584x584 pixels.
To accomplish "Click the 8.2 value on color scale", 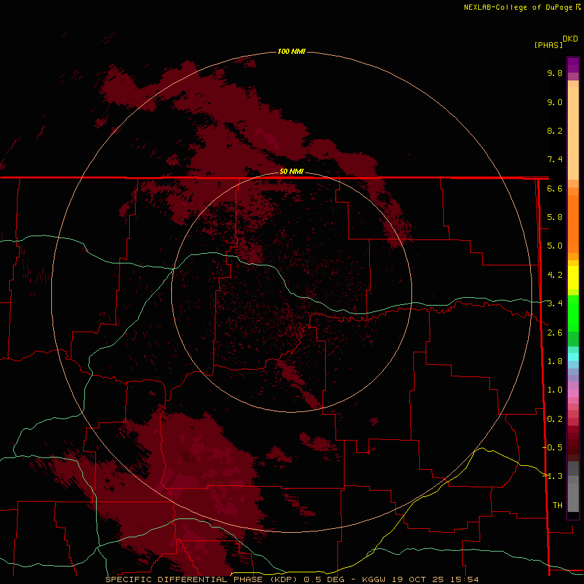I will (555, 130).
